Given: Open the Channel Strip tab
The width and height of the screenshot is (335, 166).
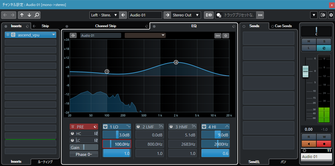Looking at the screenshot, I should click(x=106, y=26).
